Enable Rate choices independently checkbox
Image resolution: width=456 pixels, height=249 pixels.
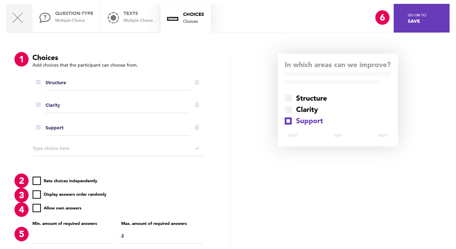[37, 181]
